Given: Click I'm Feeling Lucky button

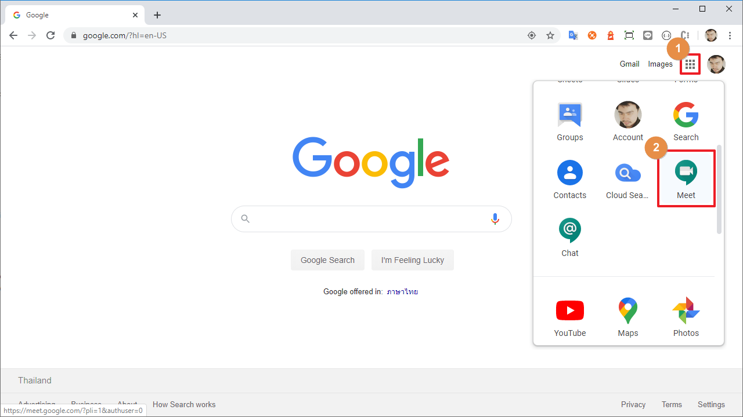Looking at the screenshot, I should [413, 260].
